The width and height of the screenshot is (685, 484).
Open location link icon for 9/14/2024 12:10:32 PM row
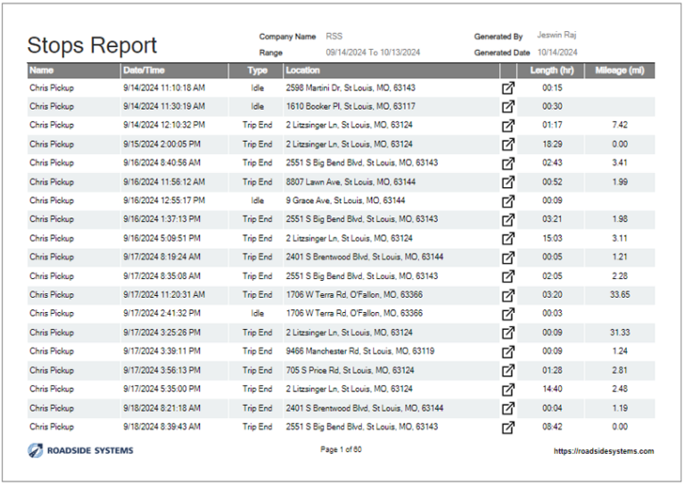508,126
